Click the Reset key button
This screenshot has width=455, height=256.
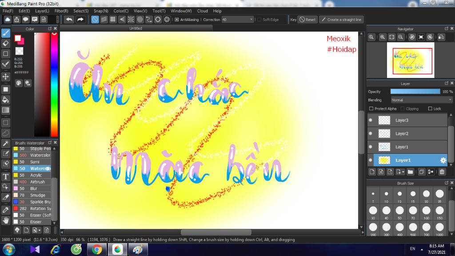tap(307, 20)
